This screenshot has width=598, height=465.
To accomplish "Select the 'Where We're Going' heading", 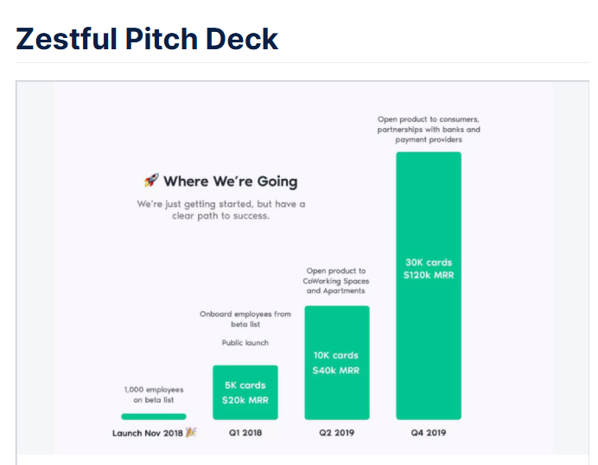I will click(x=231, y=182).
